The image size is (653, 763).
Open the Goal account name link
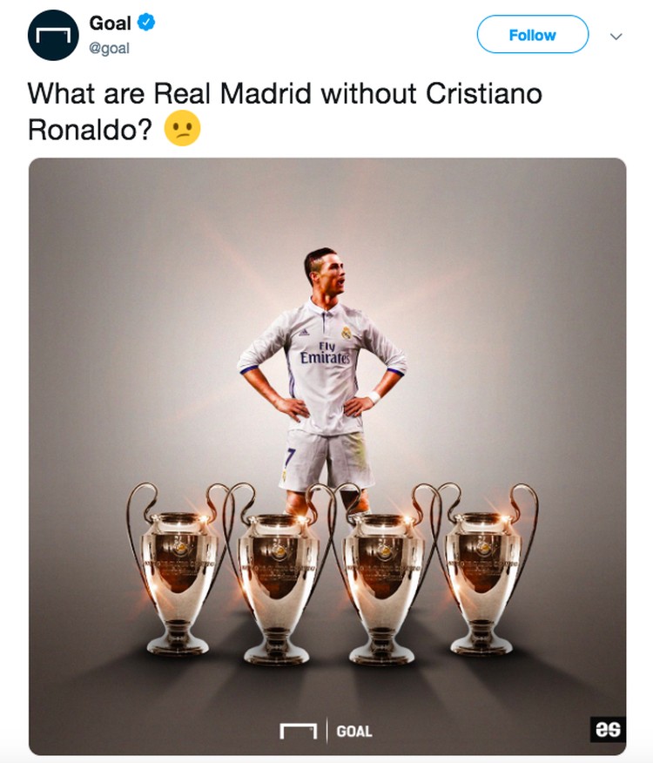click(x=110, y=23)
